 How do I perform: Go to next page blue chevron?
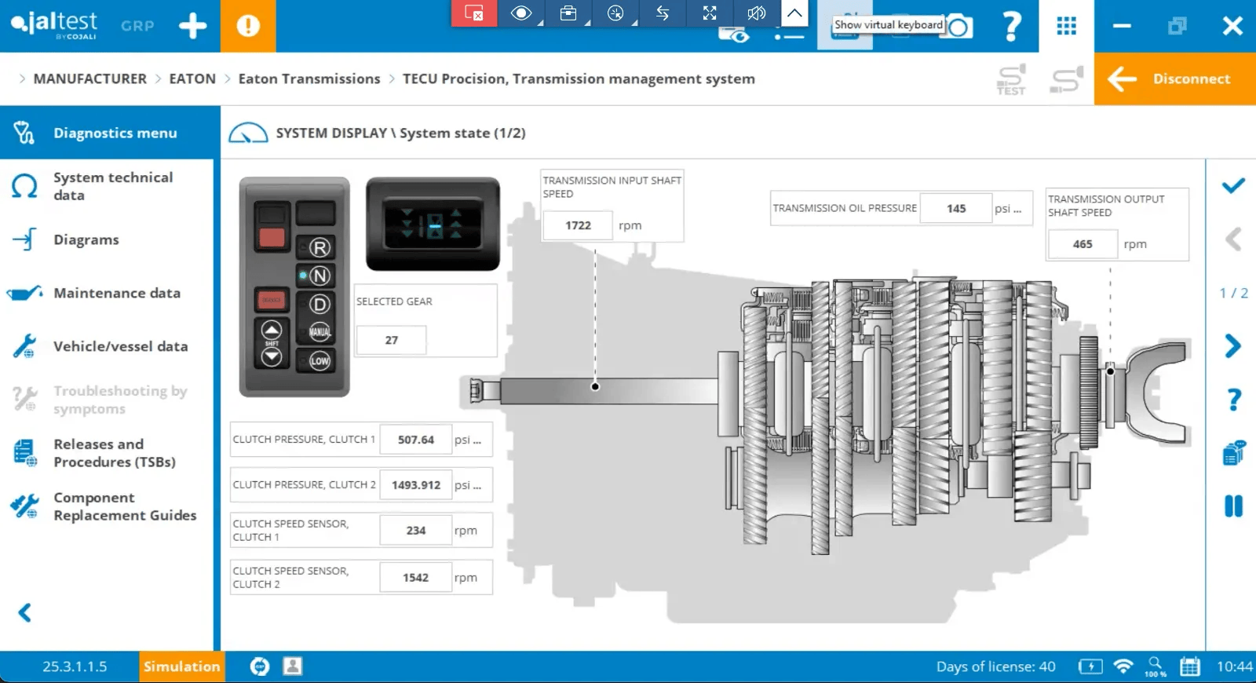click(x=1233, y=345)
